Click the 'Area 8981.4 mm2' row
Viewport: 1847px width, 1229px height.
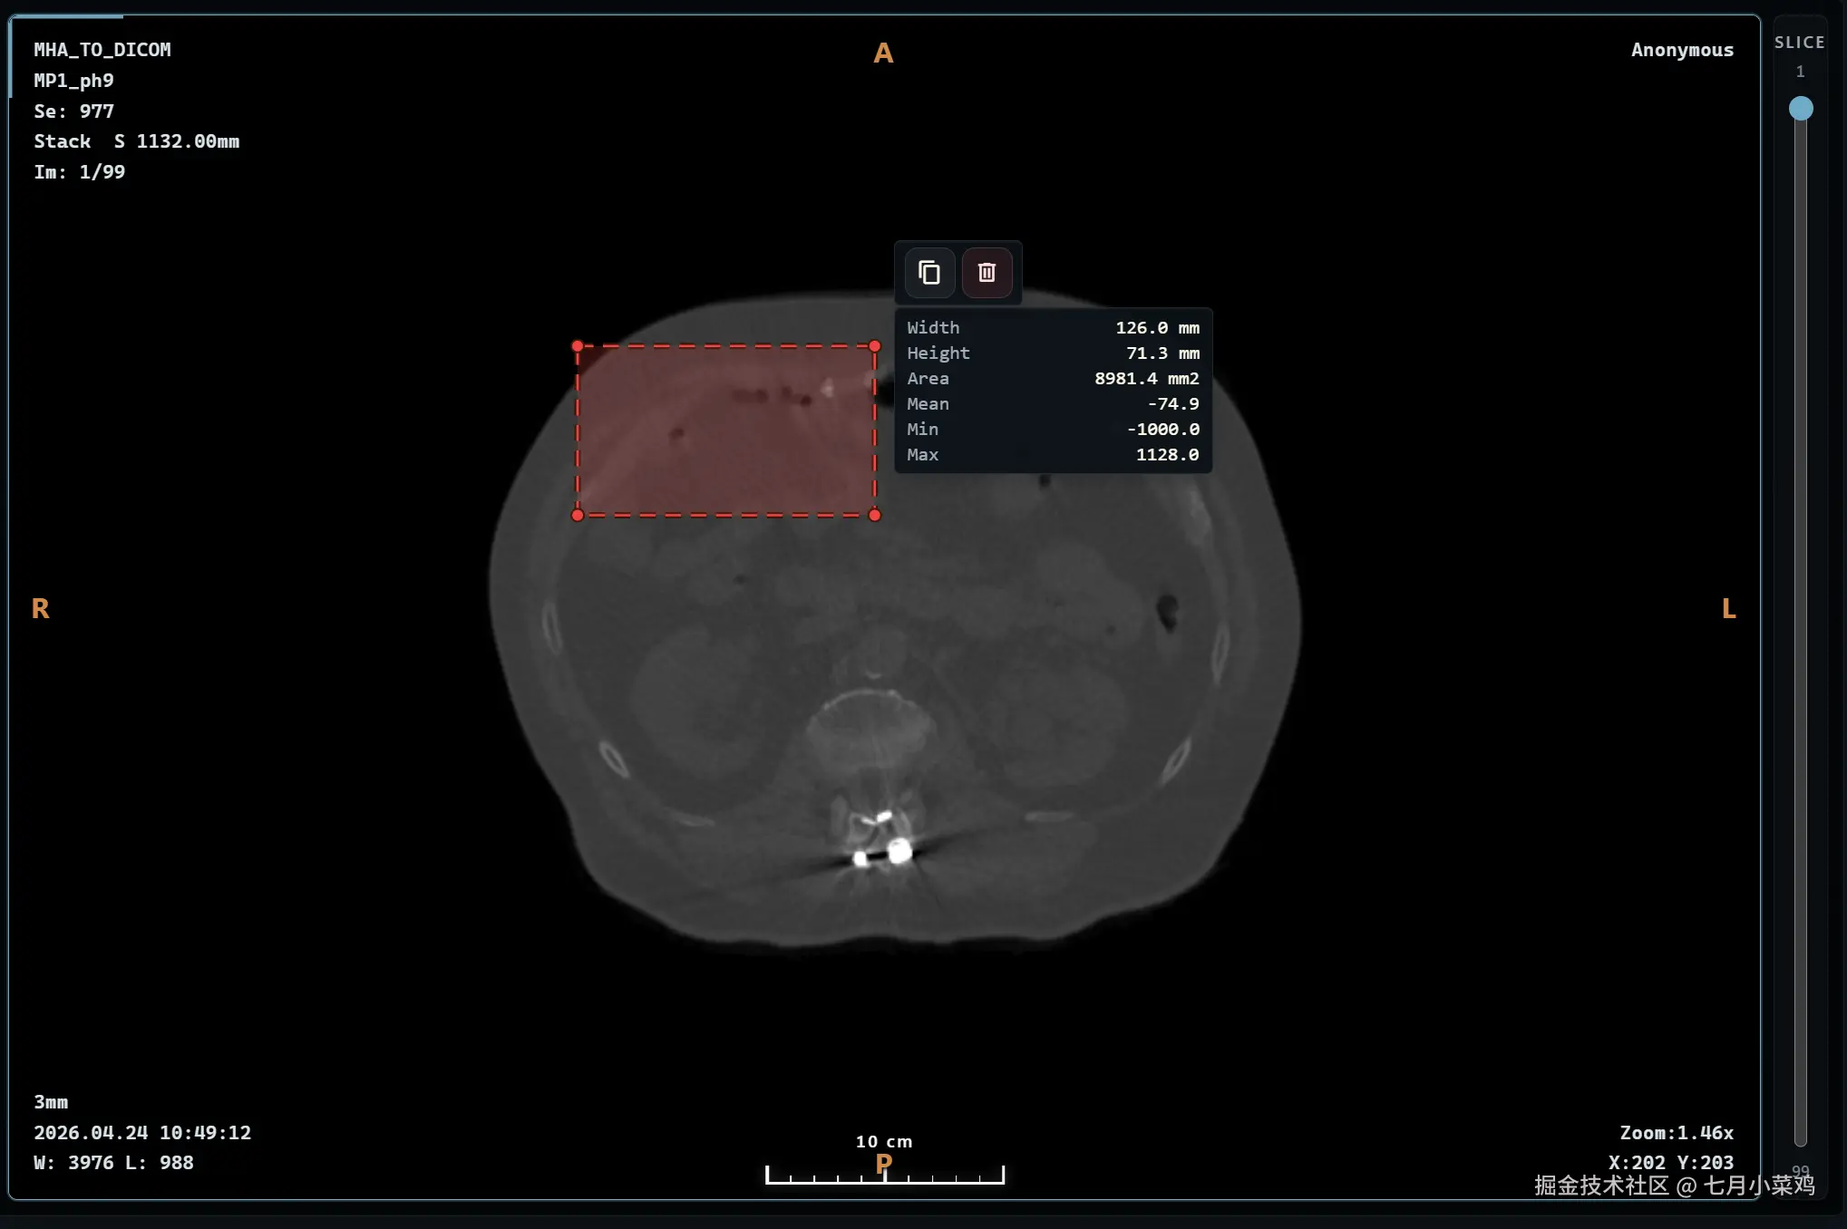[x=1053, y=378]
